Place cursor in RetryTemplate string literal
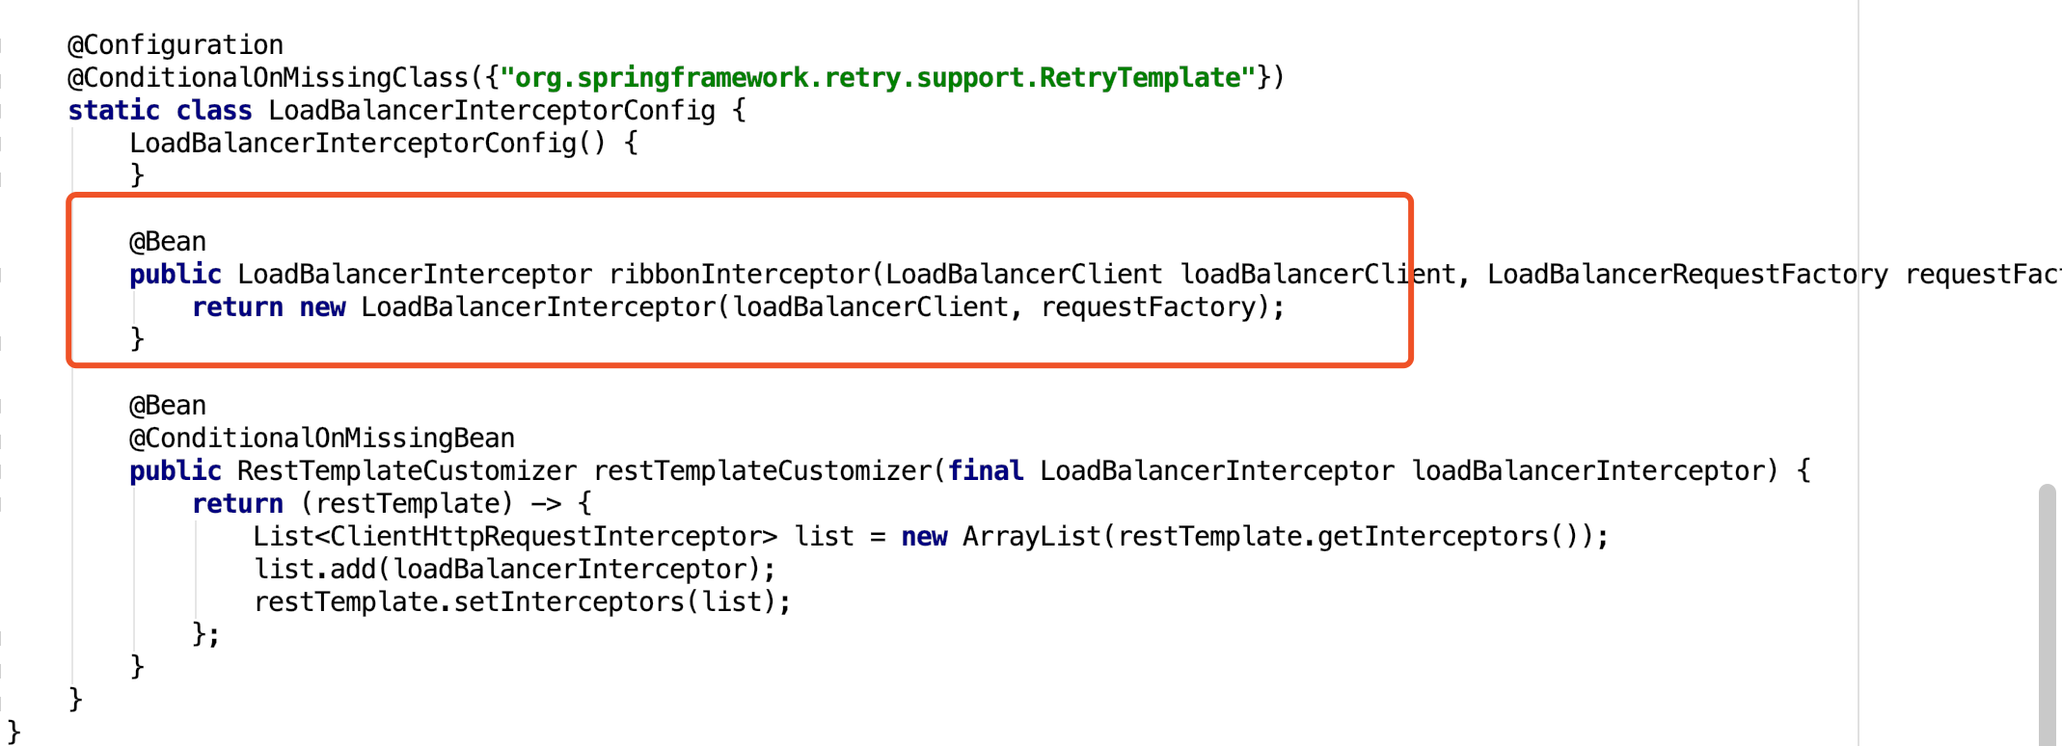 878,78
